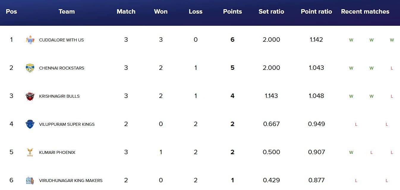This screenshot has width=400, height=190.
Task: Select the Won column header
Action: pyautogui.click(x=160, y=12)
